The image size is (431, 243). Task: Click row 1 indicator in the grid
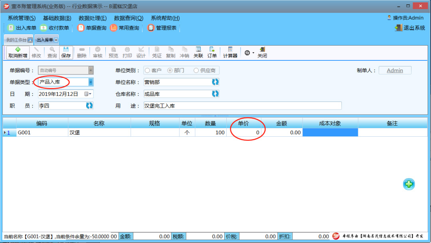pos(9,132)
